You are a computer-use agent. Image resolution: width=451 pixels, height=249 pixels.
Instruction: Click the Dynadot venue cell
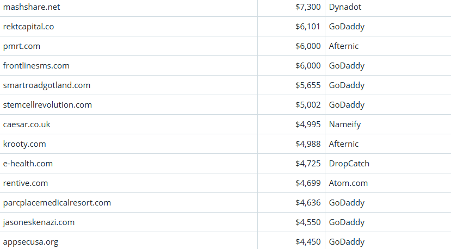345,7
